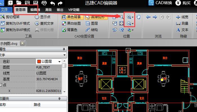
Task: Click the zoom out magnifier icon
Action: [129, 23]
